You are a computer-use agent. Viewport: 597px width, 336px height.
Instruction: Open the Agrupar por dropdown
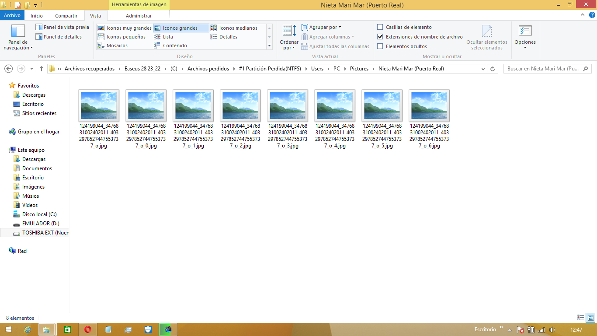(x=322, y=27)
